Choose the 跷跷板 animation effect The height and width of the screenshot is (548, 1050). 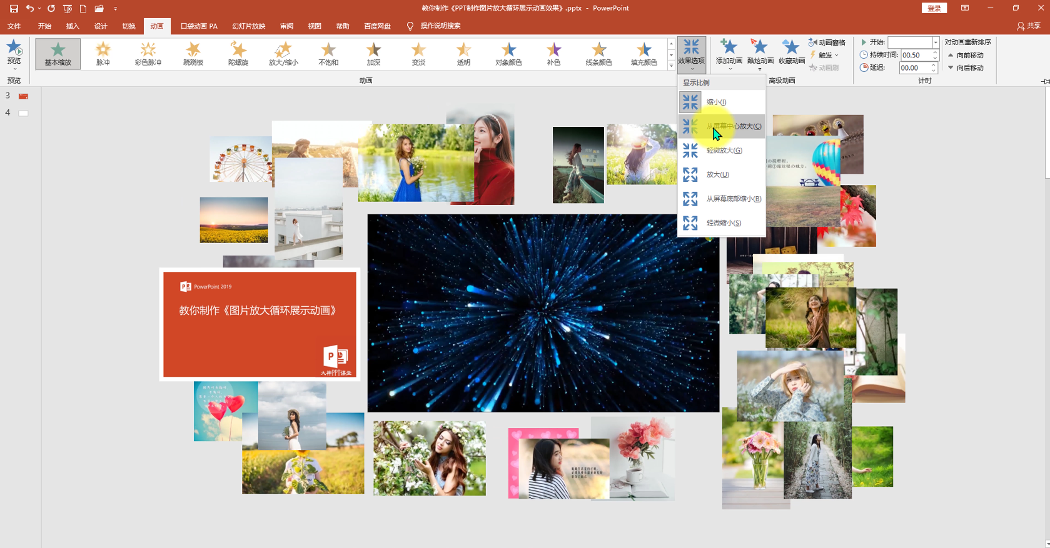coord(193,54)
